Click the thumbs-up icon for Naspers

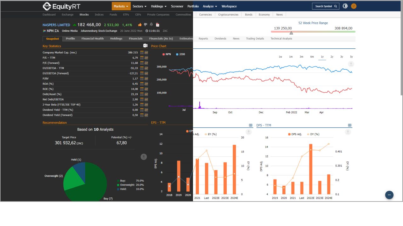point(140,24)
